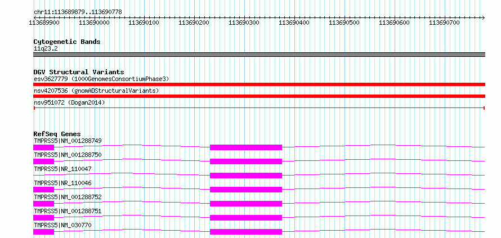Open transcript TMPRSS5|NM_001288749 label
Screen dimensions: 501x238
[x=68, y=141]
